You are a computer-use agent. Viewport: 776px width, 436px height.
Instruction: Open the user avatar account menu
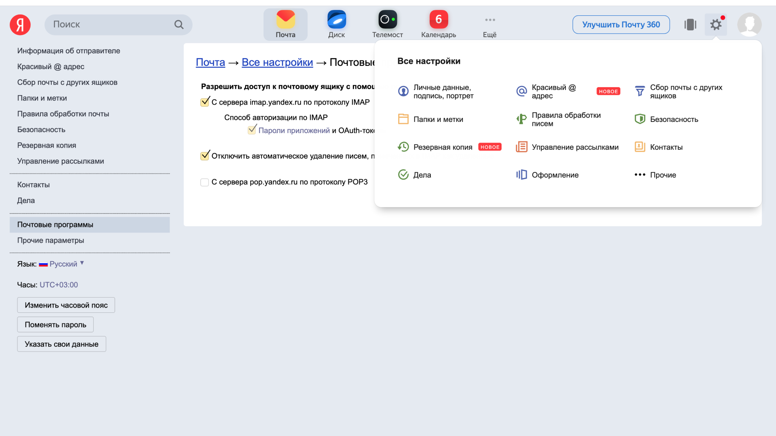click(749, 25)
